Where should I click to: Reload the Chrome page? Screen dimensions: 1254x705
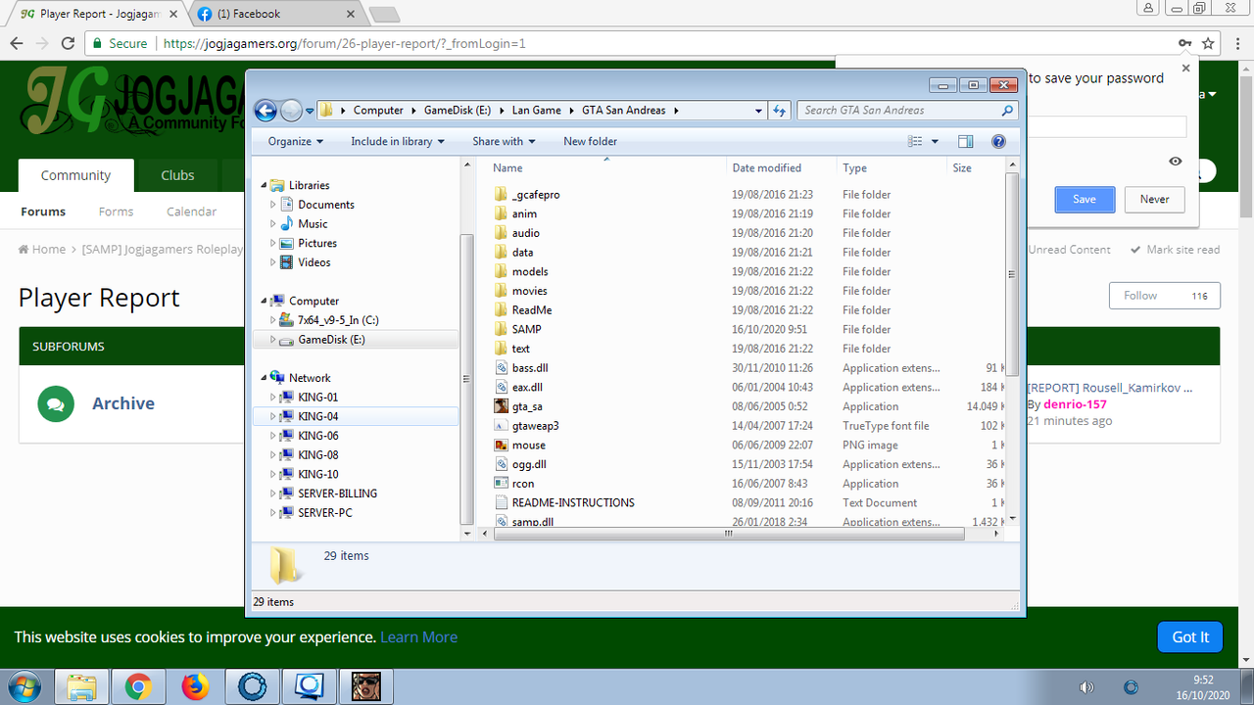(x=68, y=44)
